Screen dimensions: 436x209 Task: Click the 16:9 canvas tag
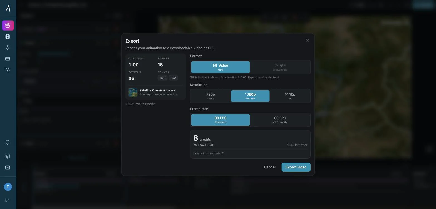click(x=162, y=78)
